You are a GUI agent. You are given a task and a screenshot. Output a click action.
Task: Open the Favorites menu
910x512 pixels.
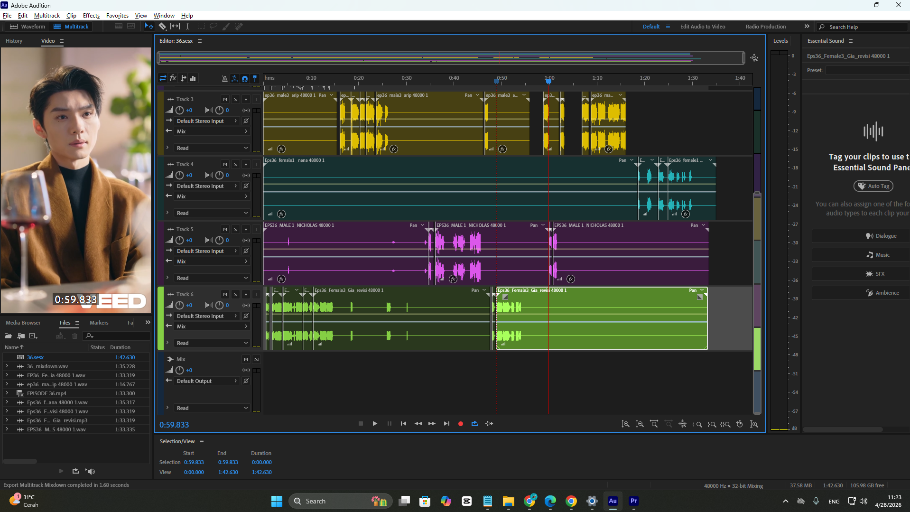(117, 16)
